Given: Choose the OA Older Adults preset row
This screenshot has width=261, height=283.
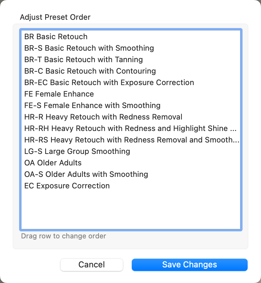Looking at the screenshot, I should (53, 163).
